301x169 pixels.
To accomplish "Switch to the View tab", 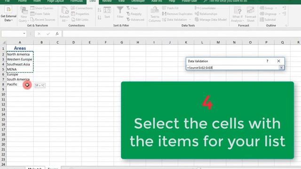I will click(121, 1).
